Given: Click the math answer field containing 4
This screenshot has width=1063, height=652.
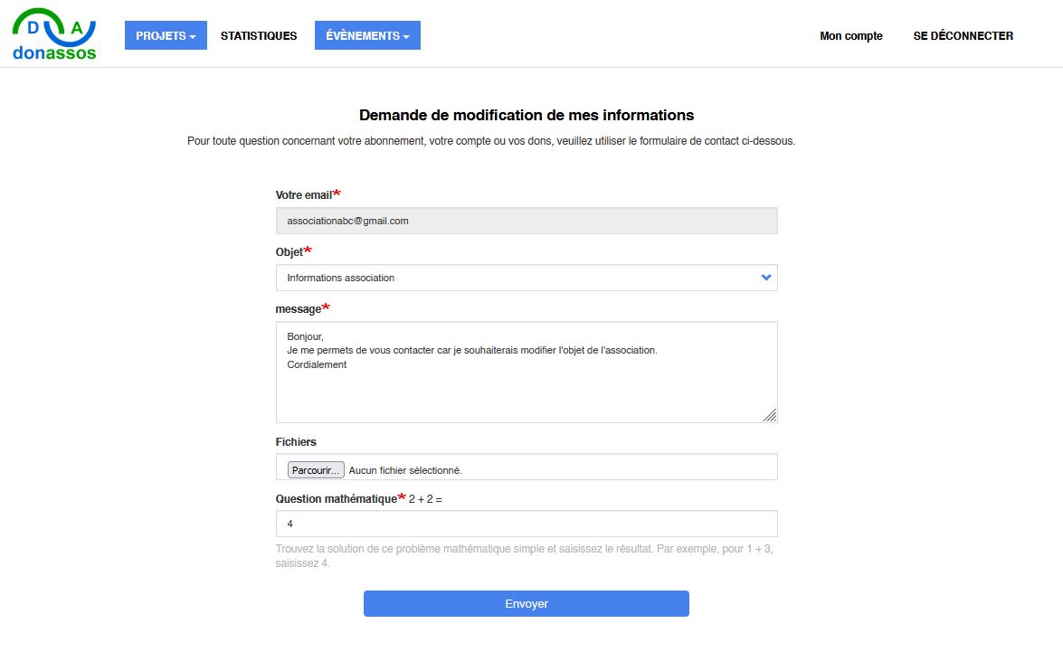Looking at the screenshot, I should pos(526,524).
